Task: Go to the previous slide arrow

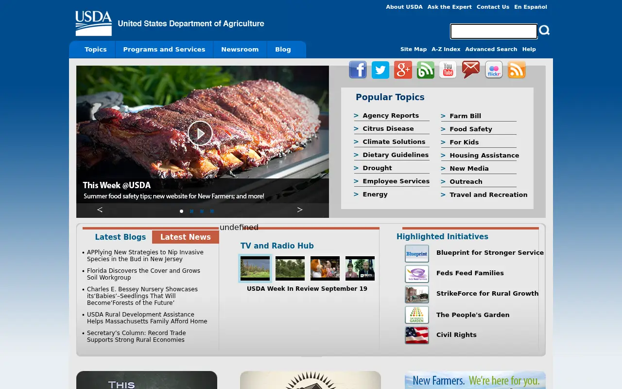Action: 100,210
